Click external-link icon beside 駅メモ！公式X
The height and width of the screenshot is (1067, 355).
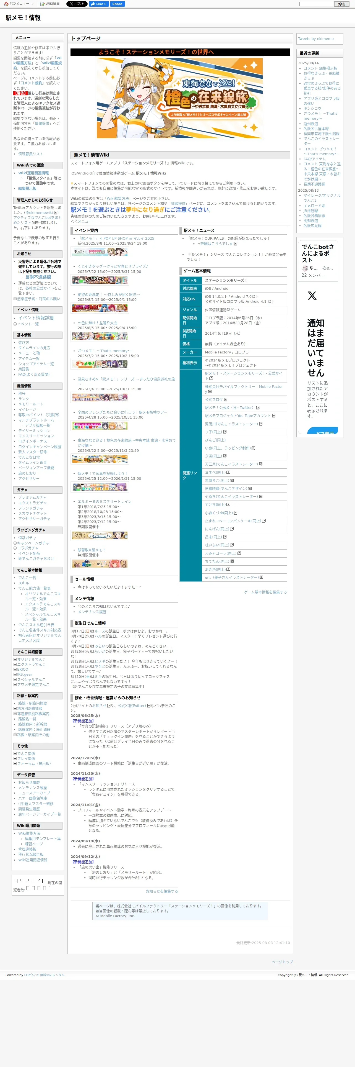click(x=258, y=407)
